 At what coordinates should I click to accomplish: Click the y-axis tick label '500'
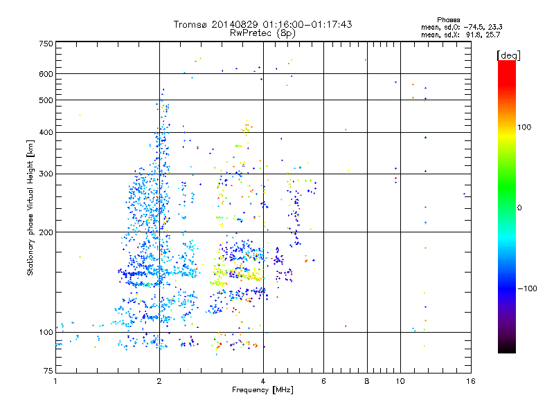(46, 100)
